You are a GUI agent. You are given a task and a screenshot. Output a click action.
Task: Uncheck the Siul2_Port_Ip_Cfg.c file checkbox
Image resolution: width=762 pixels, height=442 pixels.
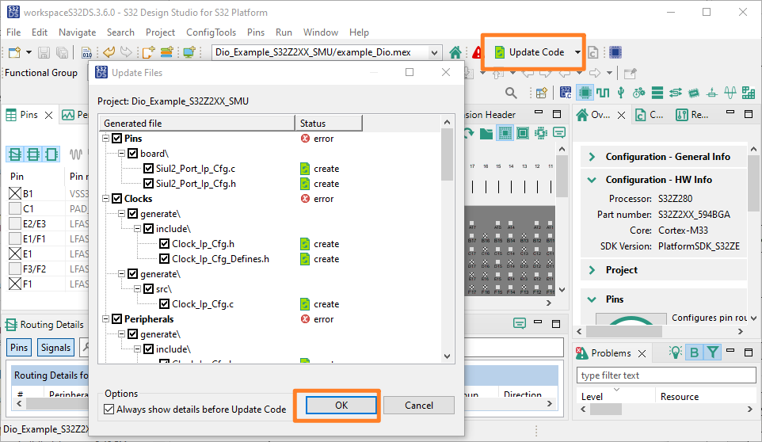coord(148,169)
